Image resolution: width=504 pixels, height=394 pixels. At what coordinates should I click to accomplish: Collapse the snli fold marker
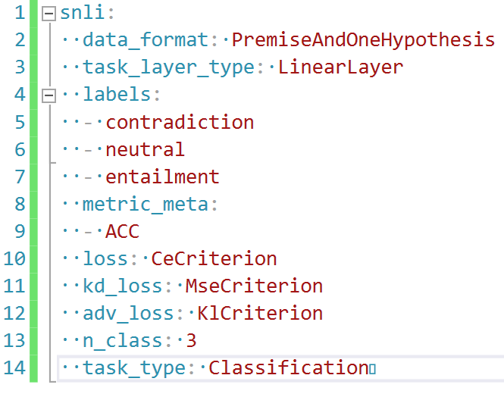pyautogui.click(x=49, y=14)
